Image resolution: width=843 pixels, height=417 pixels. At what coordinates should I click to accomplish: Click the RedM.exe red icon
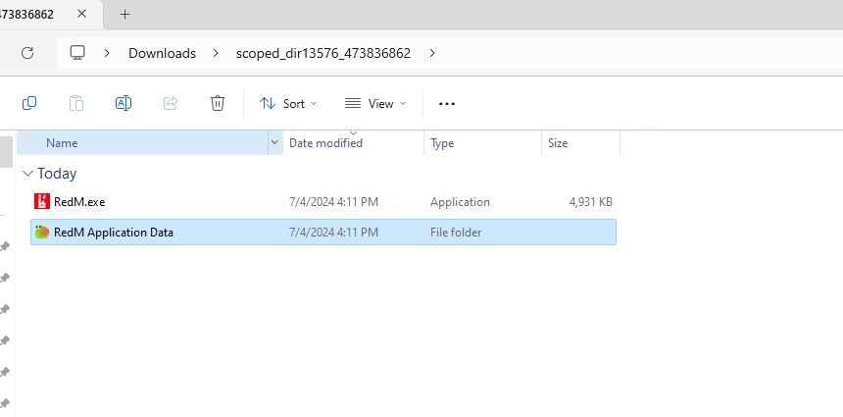[x=42, y=202]
